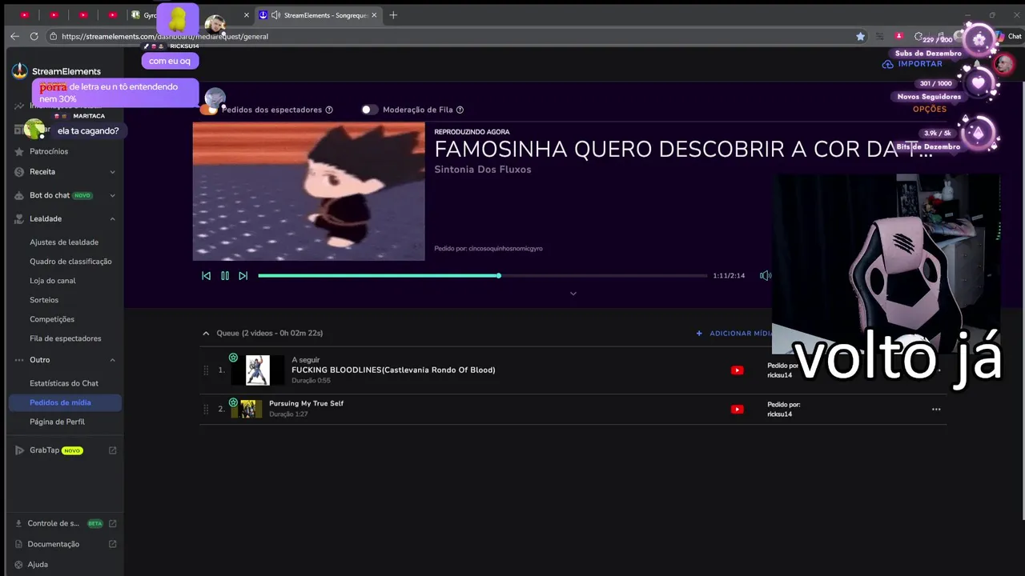
Task: Open Sorteios page
Action: pyautogui.click(x=44, y=300)
